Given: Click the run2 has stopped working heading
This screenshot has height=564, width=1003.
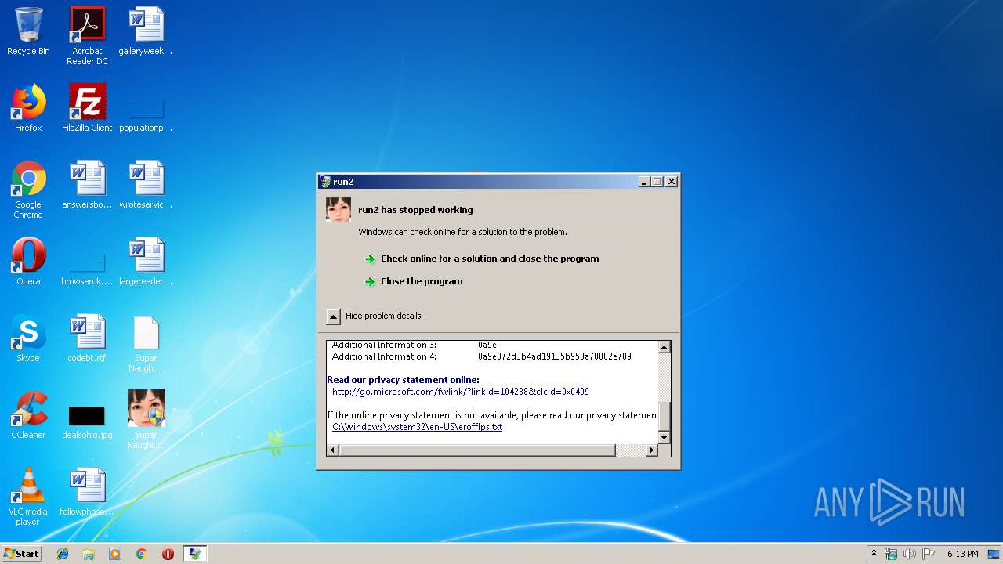Looking at the screenshot, I should (x=415, y=210).
